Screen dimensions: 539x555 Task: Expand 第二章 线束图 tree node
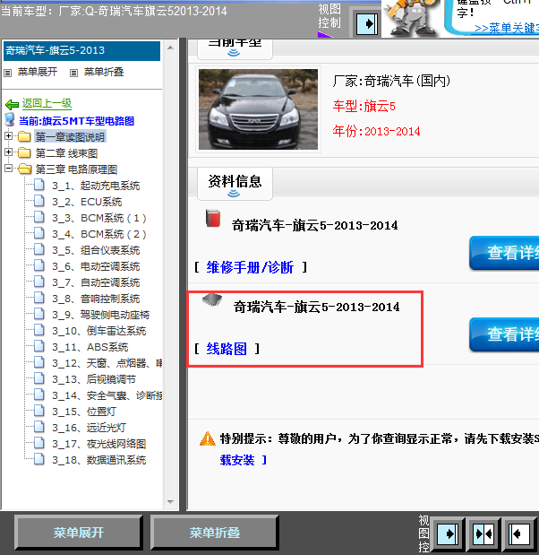pos(8,152)
